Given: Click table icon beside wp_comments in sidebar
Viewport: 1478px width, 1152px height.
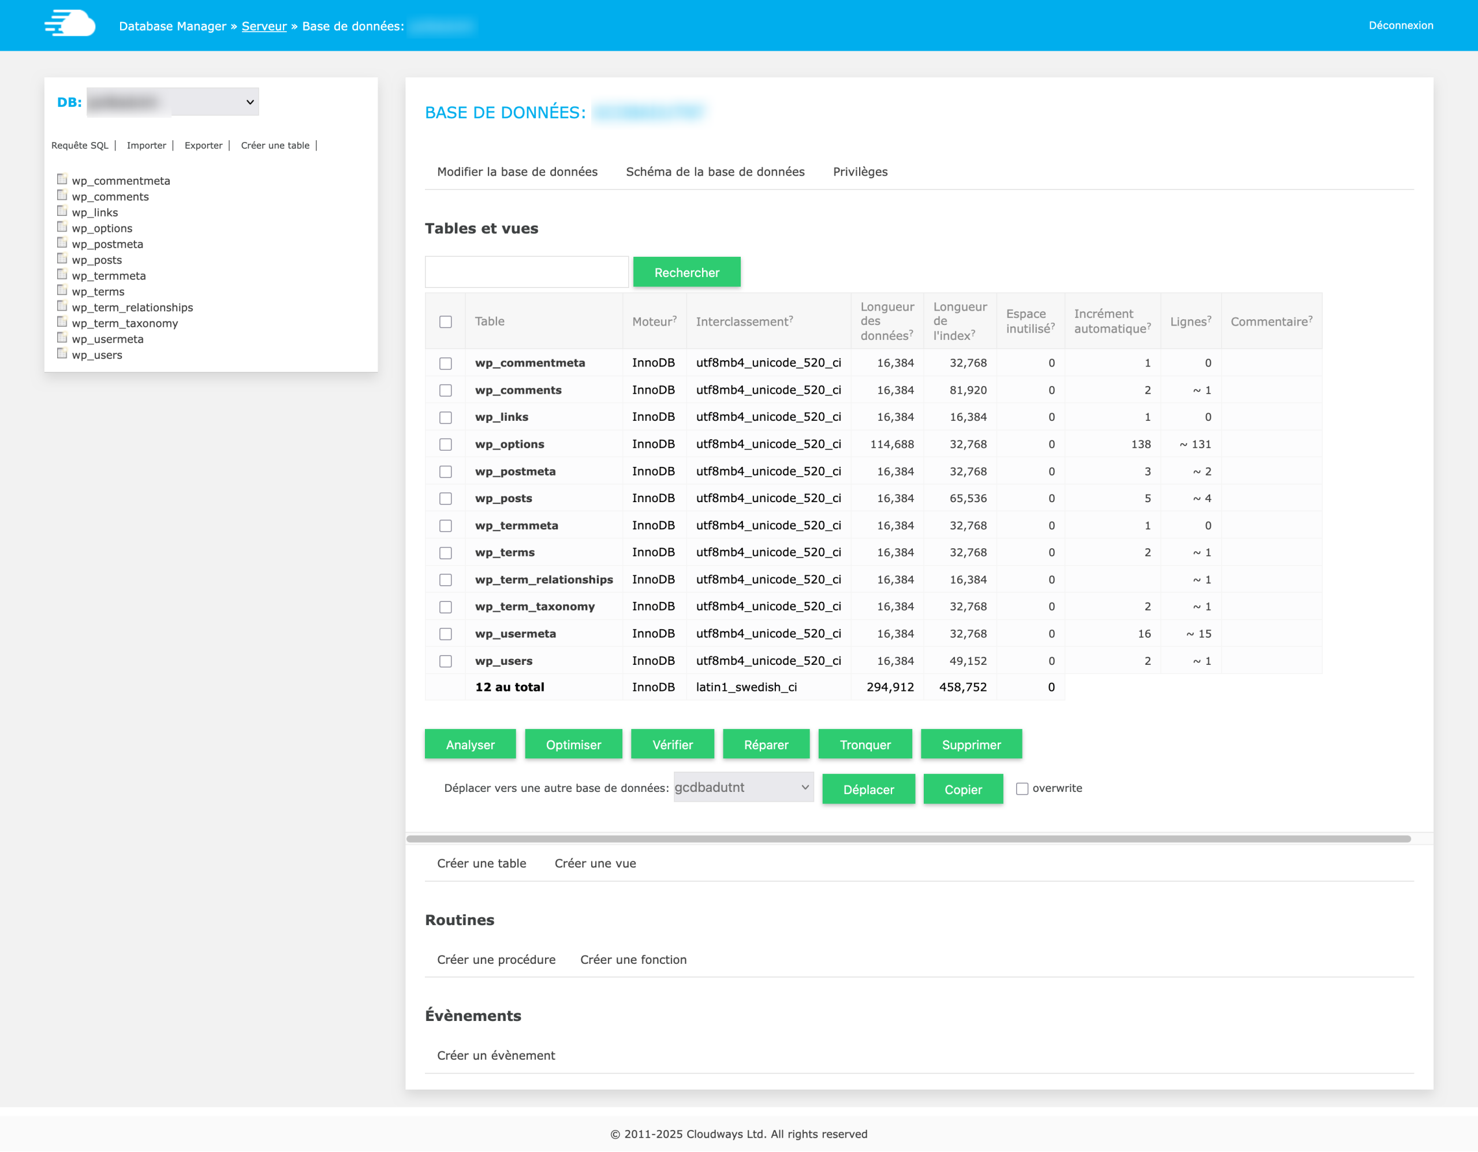Looking at the screenshot, I should pos(62,196).
